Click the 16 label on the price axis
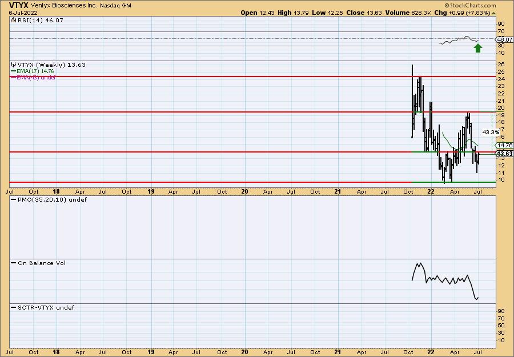The image size is (514, 357). (501, 137)
